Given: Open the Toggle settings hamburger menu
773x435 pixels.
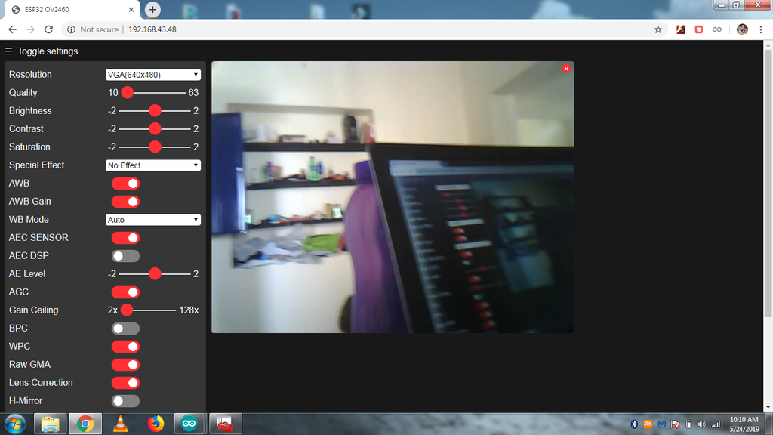Looking at the screenshot, I should [8, 51].
